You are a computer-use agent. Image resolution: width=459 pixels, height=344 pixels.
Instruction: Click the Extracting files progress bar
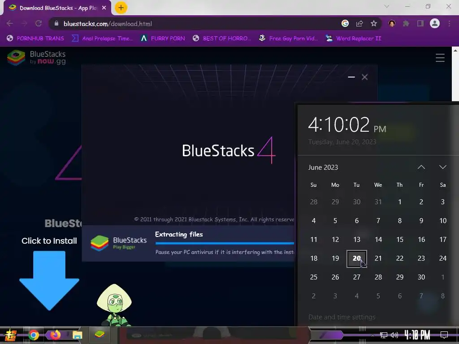(225, 243)
